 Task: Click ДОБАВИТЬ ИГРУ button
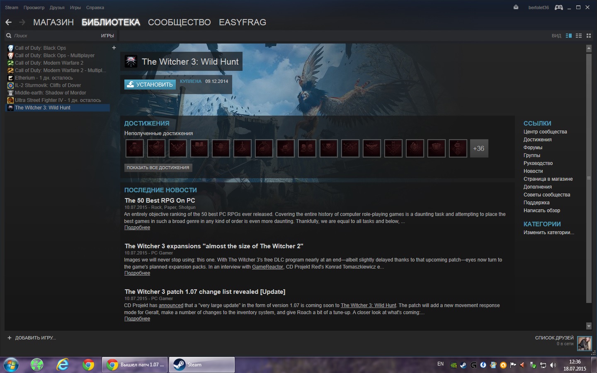32,338
